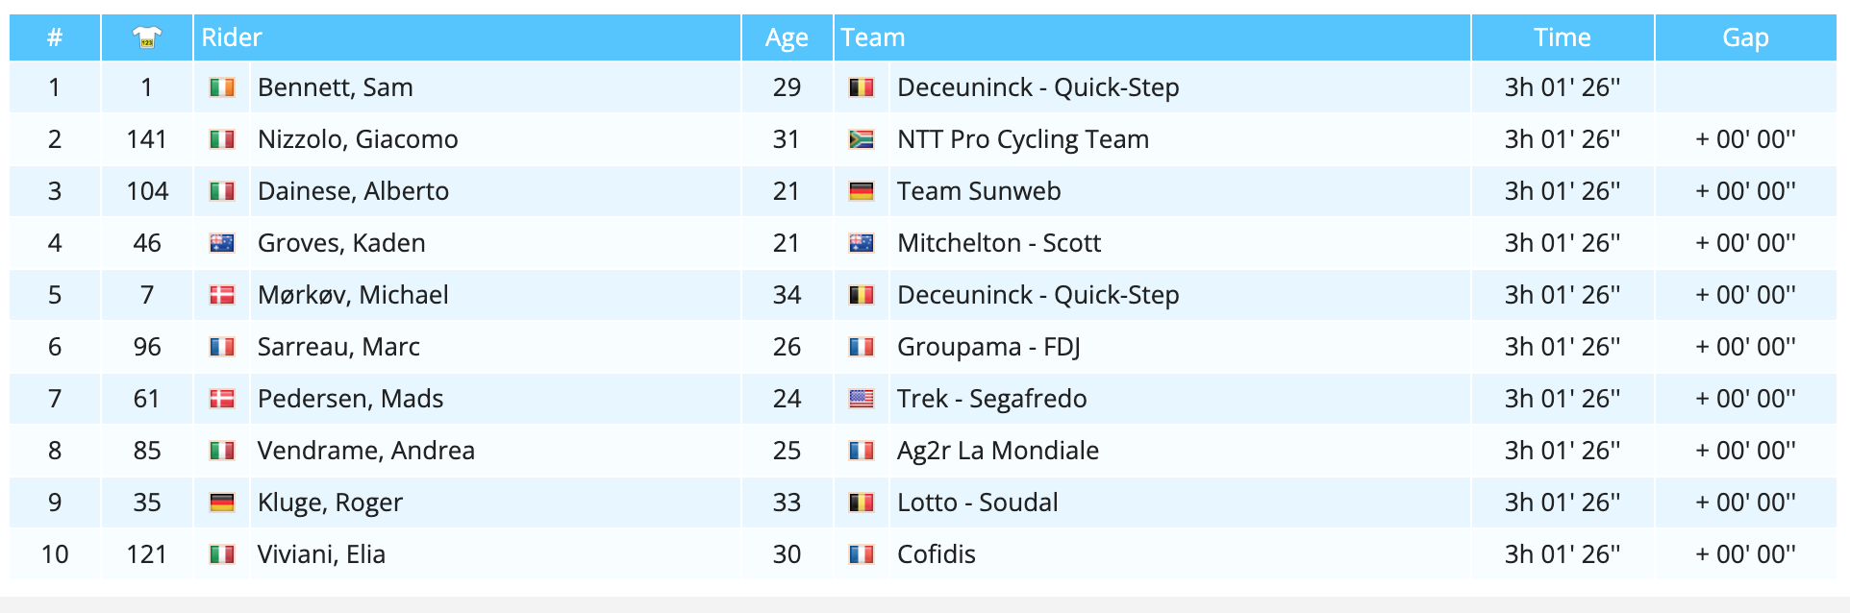Screen dimensions: 1850x613
Task: Click the Danish flag beside Michael Mørkøv
Action: point(222,295)
